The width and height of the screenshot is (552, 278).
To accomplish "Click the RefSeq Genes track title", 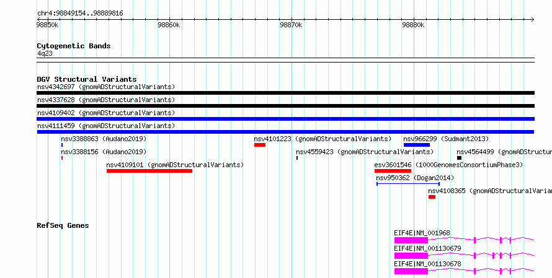I will (63, 225).
